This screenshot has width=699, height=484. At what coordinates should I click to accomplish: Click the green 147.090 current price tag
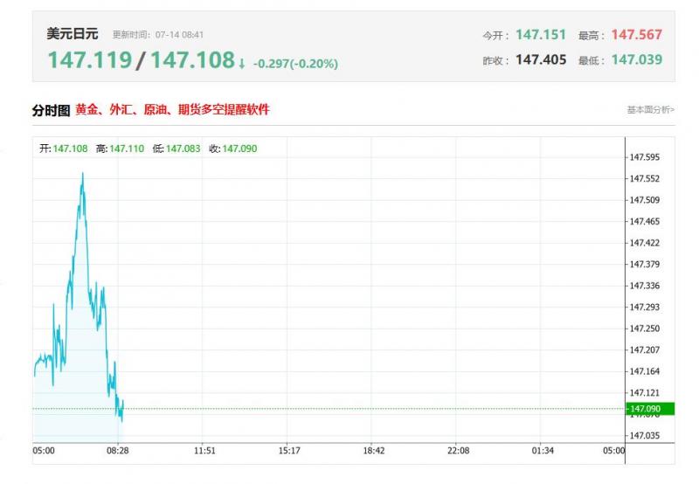coord(650,409)
